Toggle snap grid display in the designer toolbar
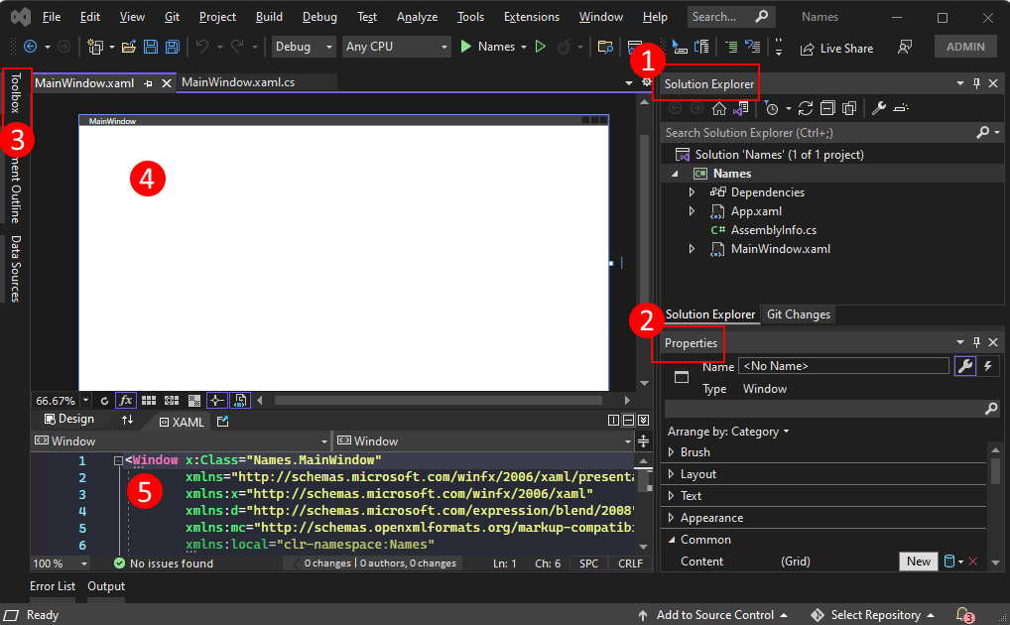This screenshot has width=1010, height=625. pyautogui.click(x=148, y=400)
